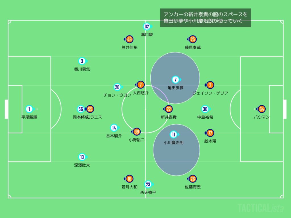Select the number 30 marker 中島裕希
This screenshot has height=218, width=291.
205,109
